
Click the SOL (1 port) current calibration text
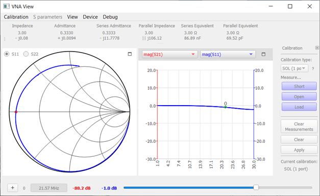[x=296, y=169]
